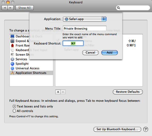The image size is (152, 136).
Task: Click the Universal Access icon
Action: (x=12, y=68)
